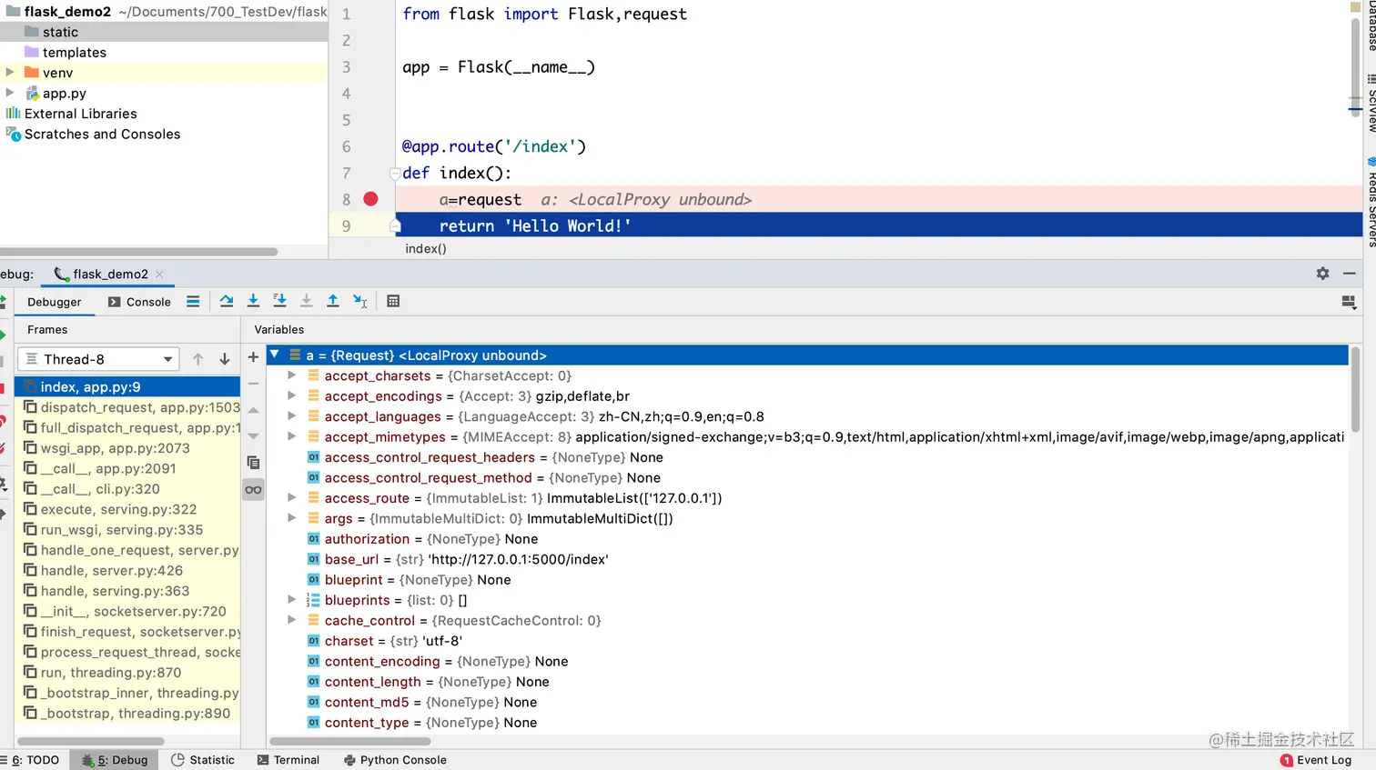Image resolution: width=1376 pixels, height=770 pixels.
Task: Click the Run to Cursor icon
Action: [360, 301]
